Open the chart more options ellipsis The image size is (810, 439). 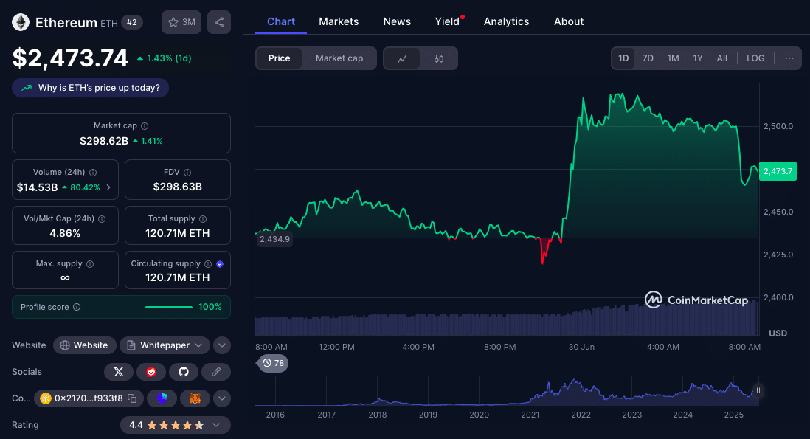789,58
